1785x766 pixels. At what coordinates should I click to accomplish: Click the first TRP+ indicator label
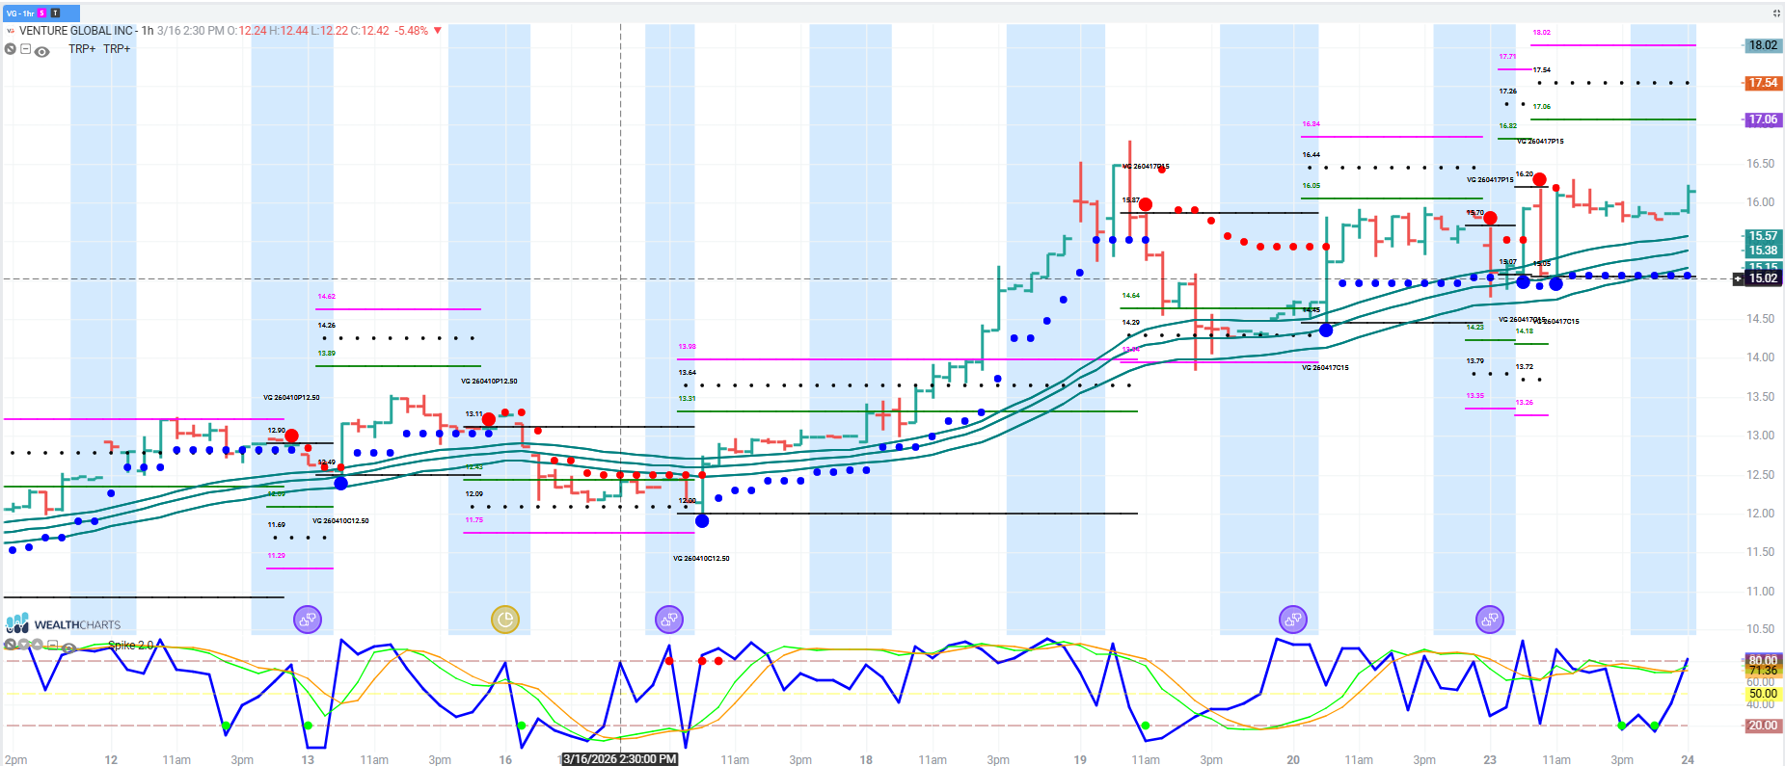[x=82, y=49]
